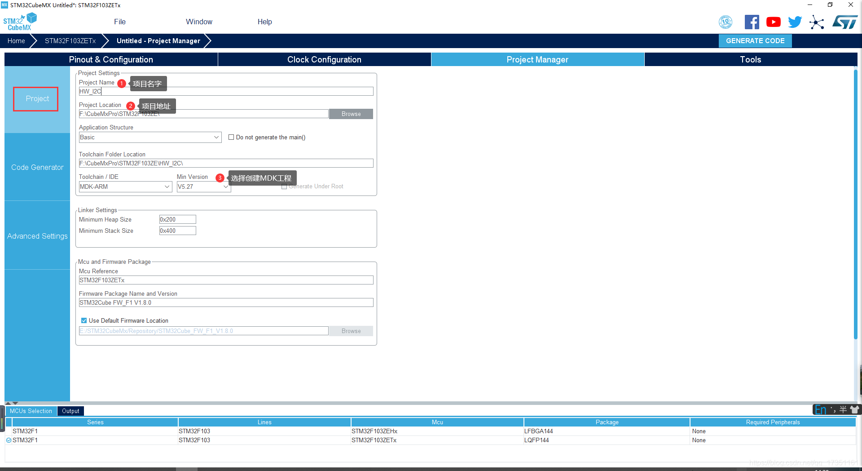The width and height of the screenshot is (862, 471).
Task: Click the Firmware Package Name and Version field
Action: click(x=226, y=302)
